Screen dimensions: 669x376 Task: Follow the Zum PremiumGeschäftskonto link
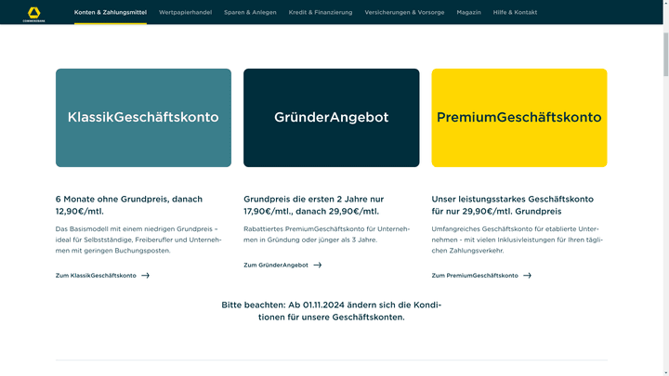[x=481, y=276]
